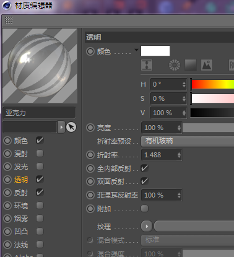Open the 发光 channel in the list
This screenshot has width=234, height=257.
[x=21, y=167]
